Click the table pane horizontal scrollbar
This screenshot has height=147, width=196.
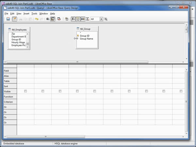point(77,62)
